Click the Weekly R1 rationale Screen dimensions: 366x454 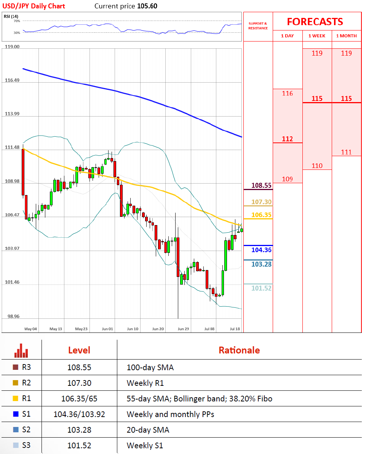tap(145, 383)
